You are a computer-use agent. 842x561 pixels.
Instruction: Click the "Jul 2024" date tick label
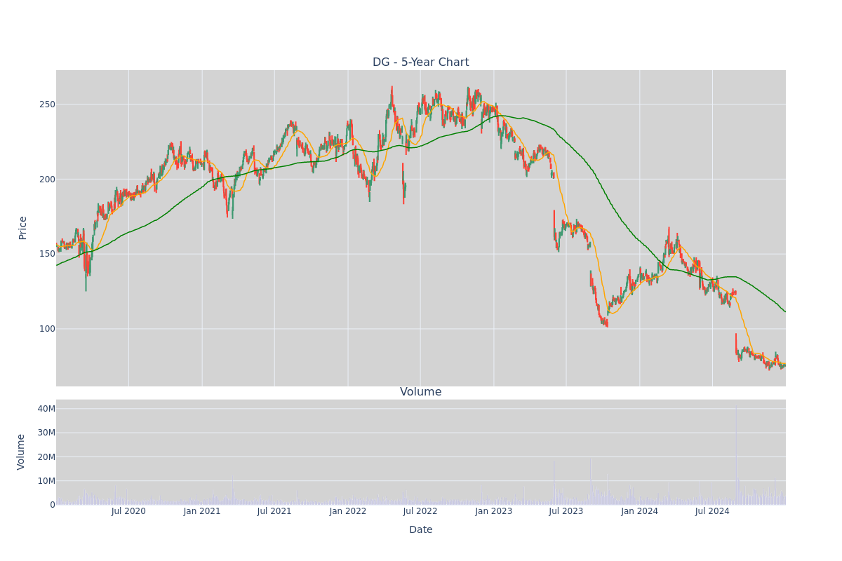[712, 511]
